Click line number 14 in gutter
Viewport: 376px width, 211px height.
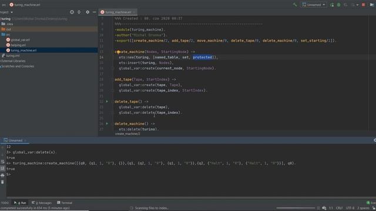[x=102, y=57]
